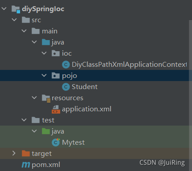The image size is (192, 171).
Task: Click the green java test root icon
Action: [46, 131]
